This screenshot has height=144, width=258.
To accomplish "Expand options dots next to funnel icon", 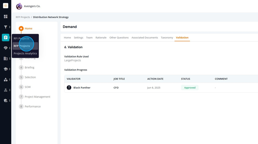I will [10, 27].
